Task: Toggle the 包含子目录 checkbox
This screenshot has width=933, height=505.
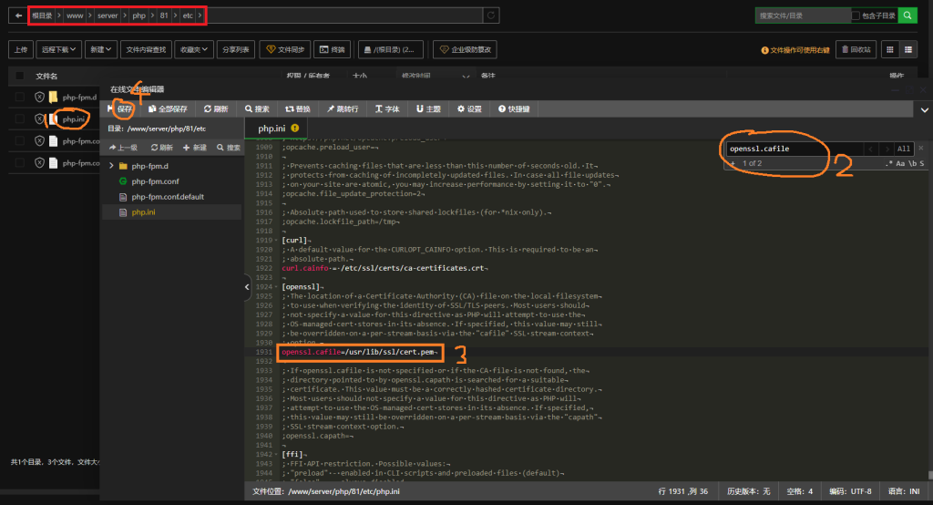Action: click(x=856, y=15)
